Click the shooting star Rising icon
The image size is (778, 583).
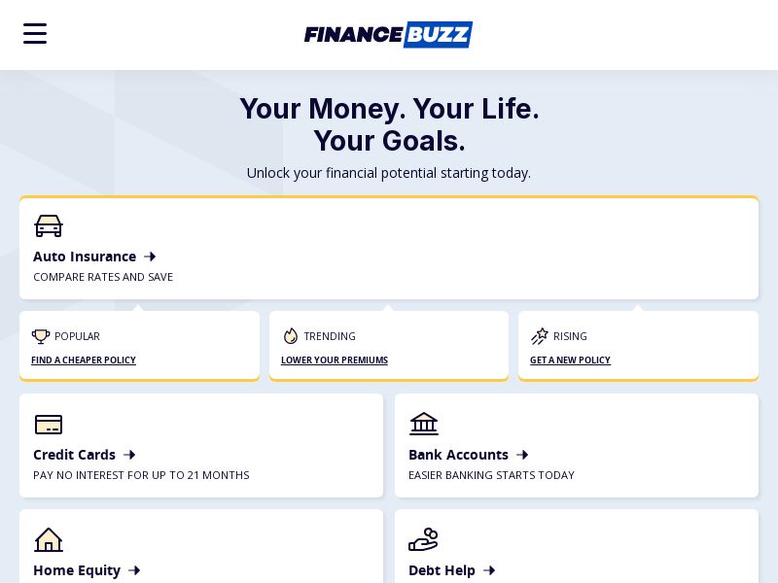(540, 336)
